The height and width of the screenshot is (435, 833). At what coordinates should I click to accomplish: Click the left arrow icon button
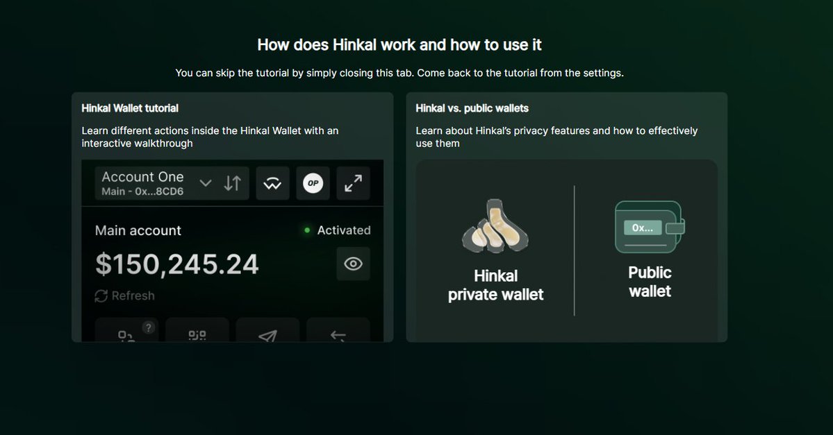(x=338, y=330)
